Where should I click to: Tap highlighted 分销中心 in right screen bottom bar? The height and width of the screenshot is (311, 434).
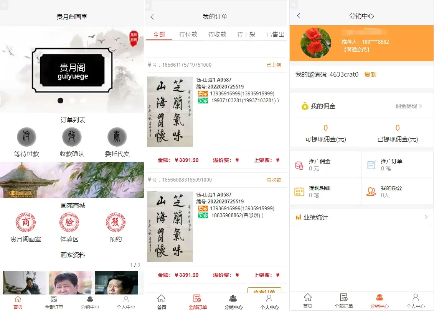coord(380,301)
